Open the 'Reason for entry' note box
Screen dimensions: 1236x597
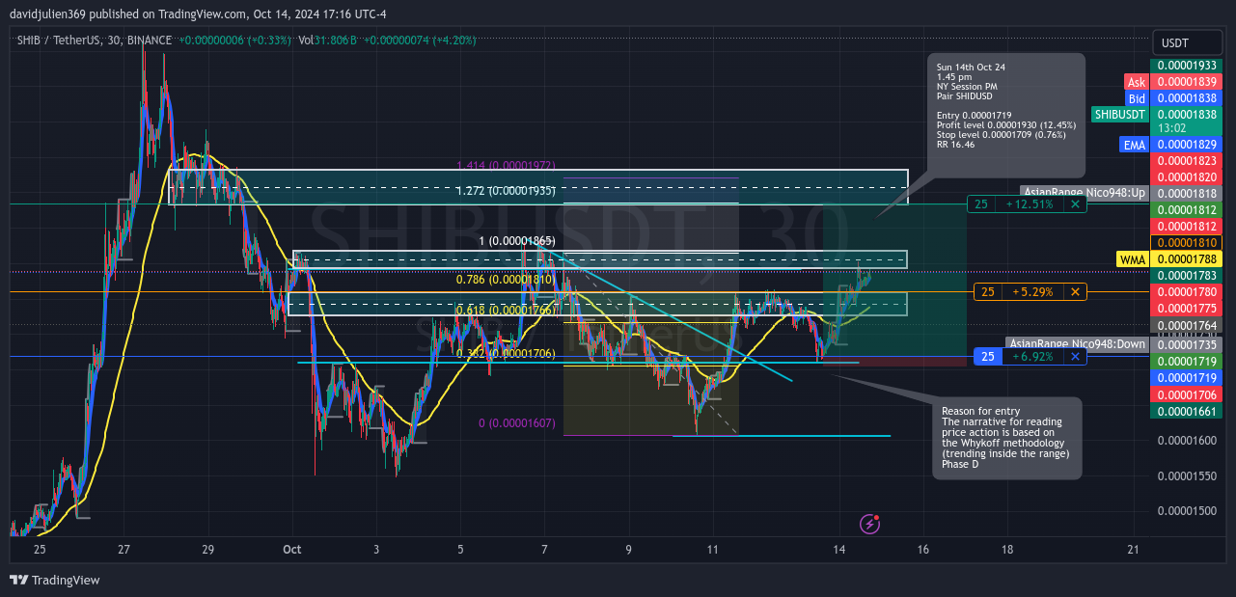1007,438
